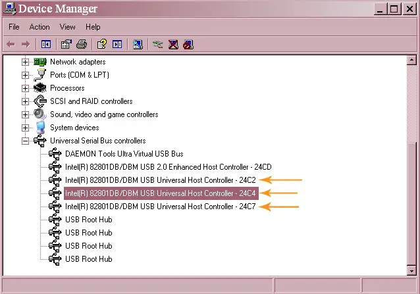Expand the Ports (COM & LPT) node
The width and height of the screenshot is (420, 294).
(x=25, y=75)
